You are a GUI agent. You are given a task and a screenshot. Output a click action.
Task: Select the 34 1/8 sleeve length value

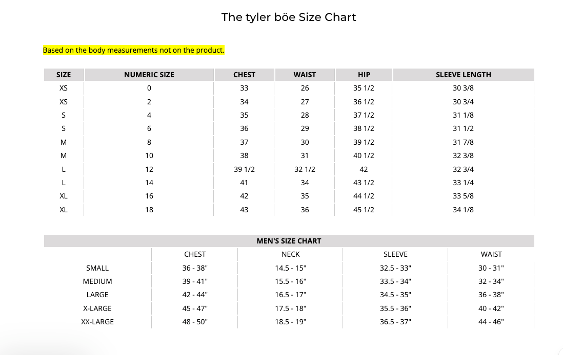463,210
